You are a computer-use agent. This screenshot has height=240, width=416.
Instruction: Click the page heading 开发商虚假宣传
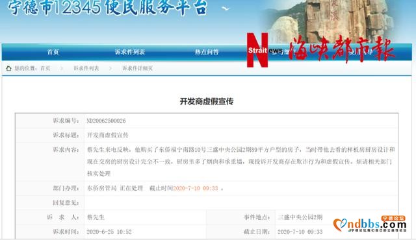coord(207,101)
